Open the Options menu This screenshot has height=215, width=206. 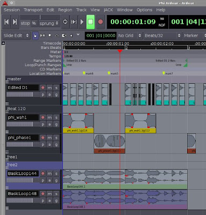click(x=144, y=10)
